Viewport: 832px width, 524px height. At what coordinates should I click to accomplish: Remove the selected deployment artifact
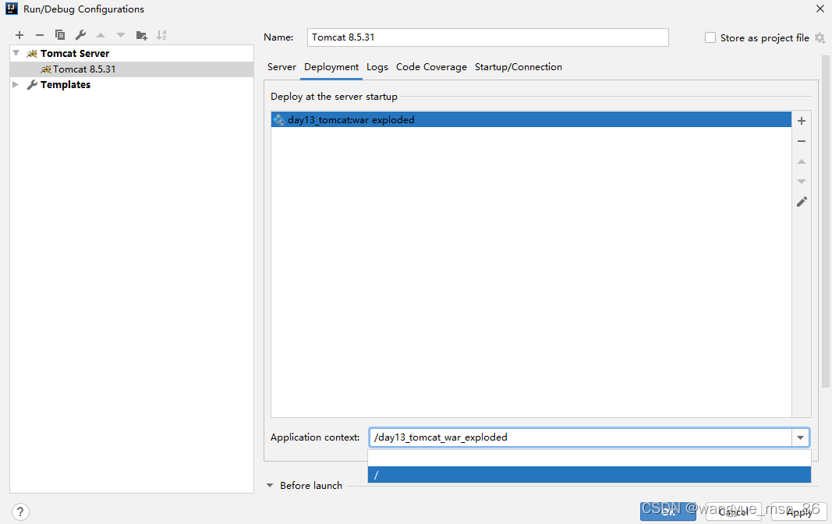pyautogui.click(x=802, y=141)
